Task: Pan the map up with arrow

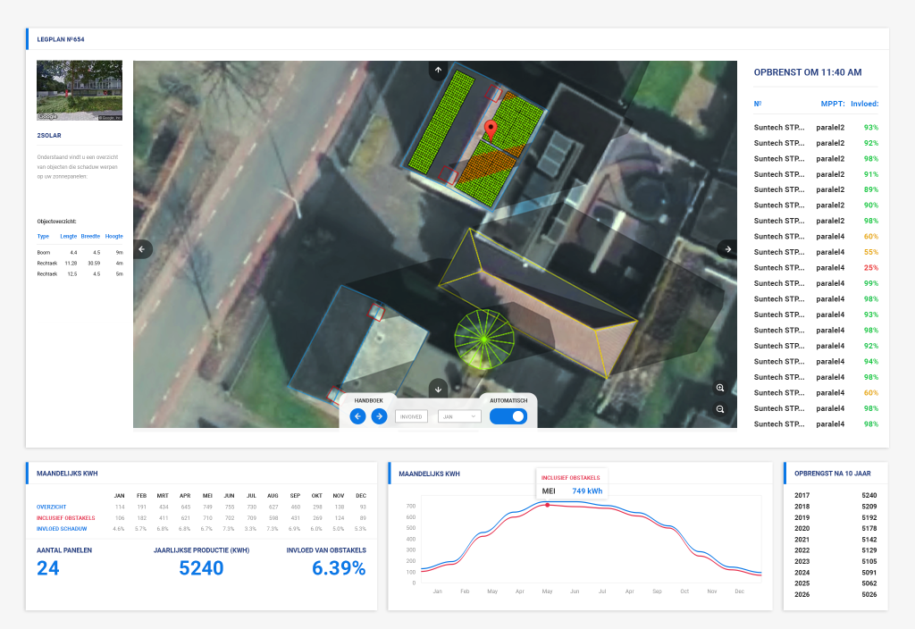Action: coord(438,70)
